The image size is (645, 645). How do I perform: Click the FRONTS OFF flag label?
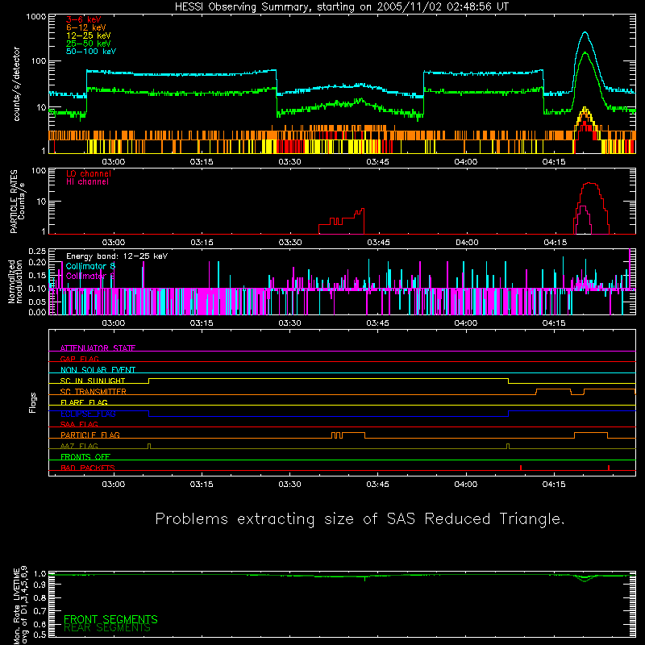coord(85,457)
